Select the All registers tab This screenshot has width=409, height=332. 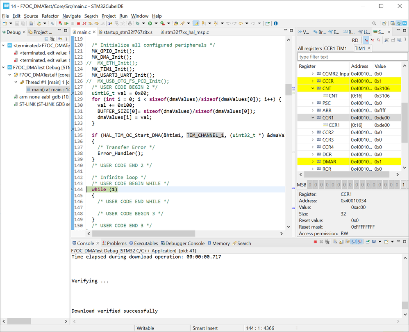click(310, 48)
